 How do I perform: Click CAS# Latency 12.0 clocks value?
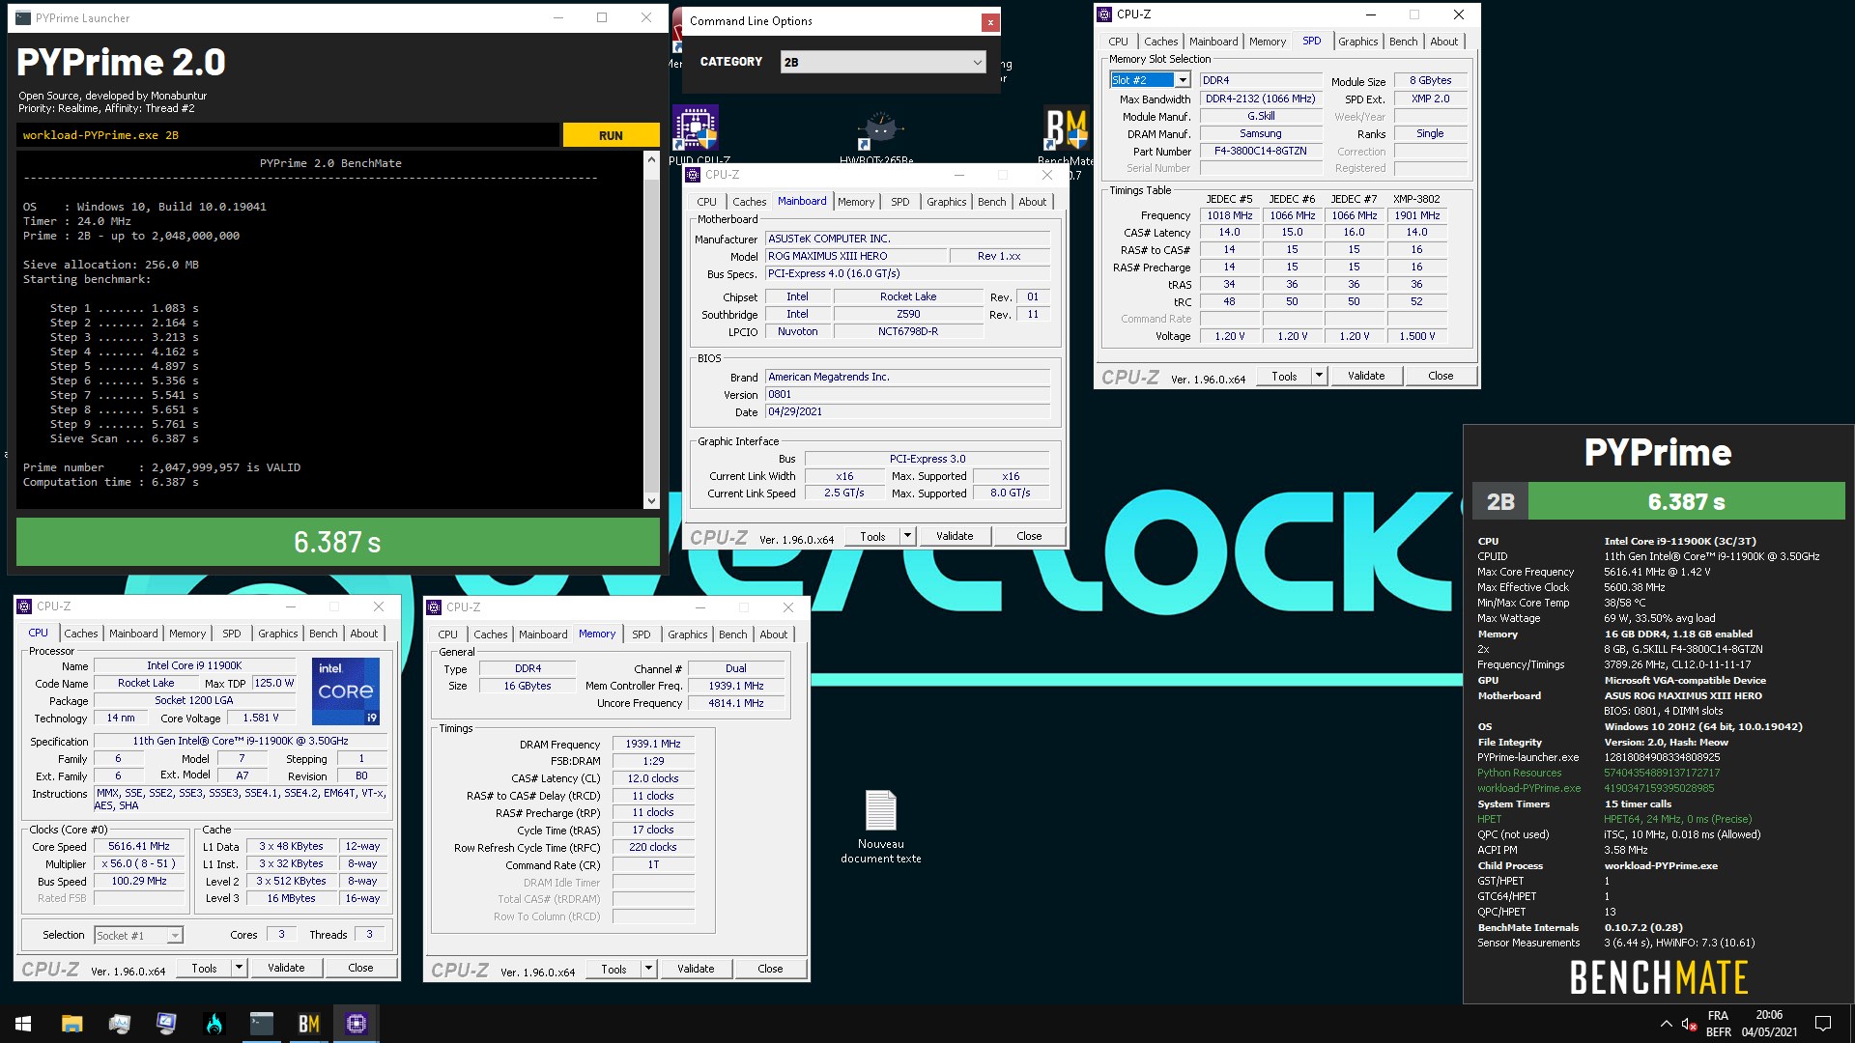[652, 778]
